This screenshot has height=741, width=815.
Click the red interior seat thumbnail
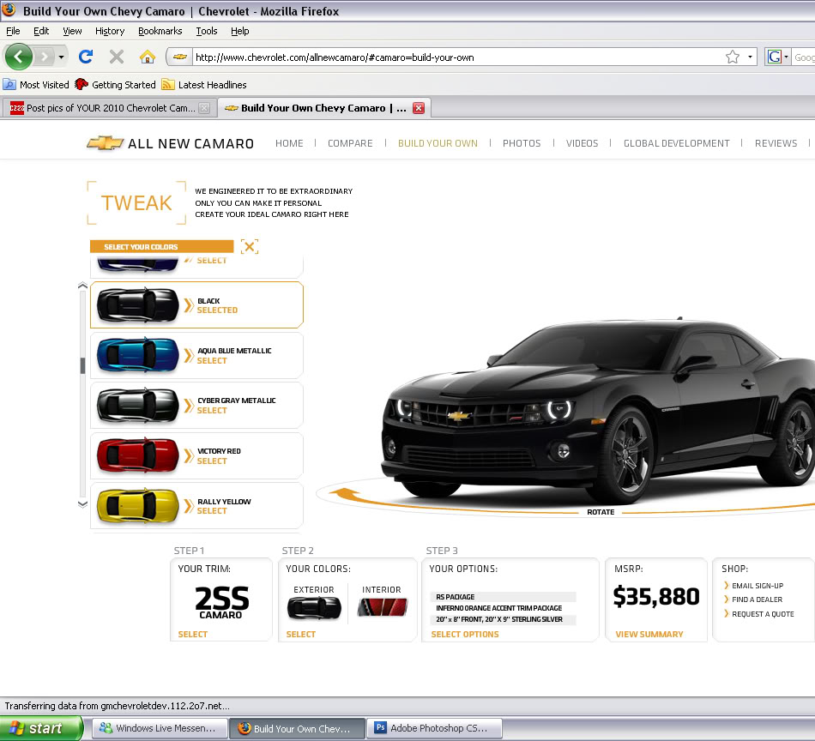pos(383,607)
